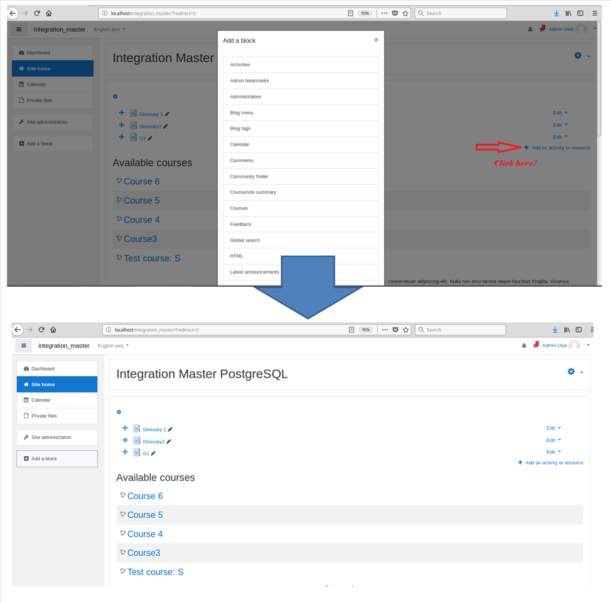Toggle Moodle nav drawer in bottom screenshot
The width and height of the screenshot is (611, 603).
tap(24, 345)
